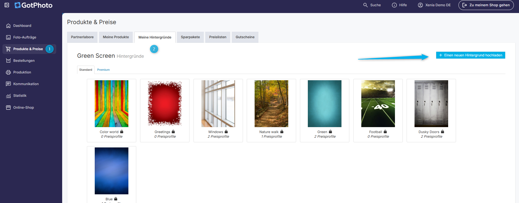The image size is (519, 203).
Task: Select the Sparpakete tab
Action: (x=190, y=37)
